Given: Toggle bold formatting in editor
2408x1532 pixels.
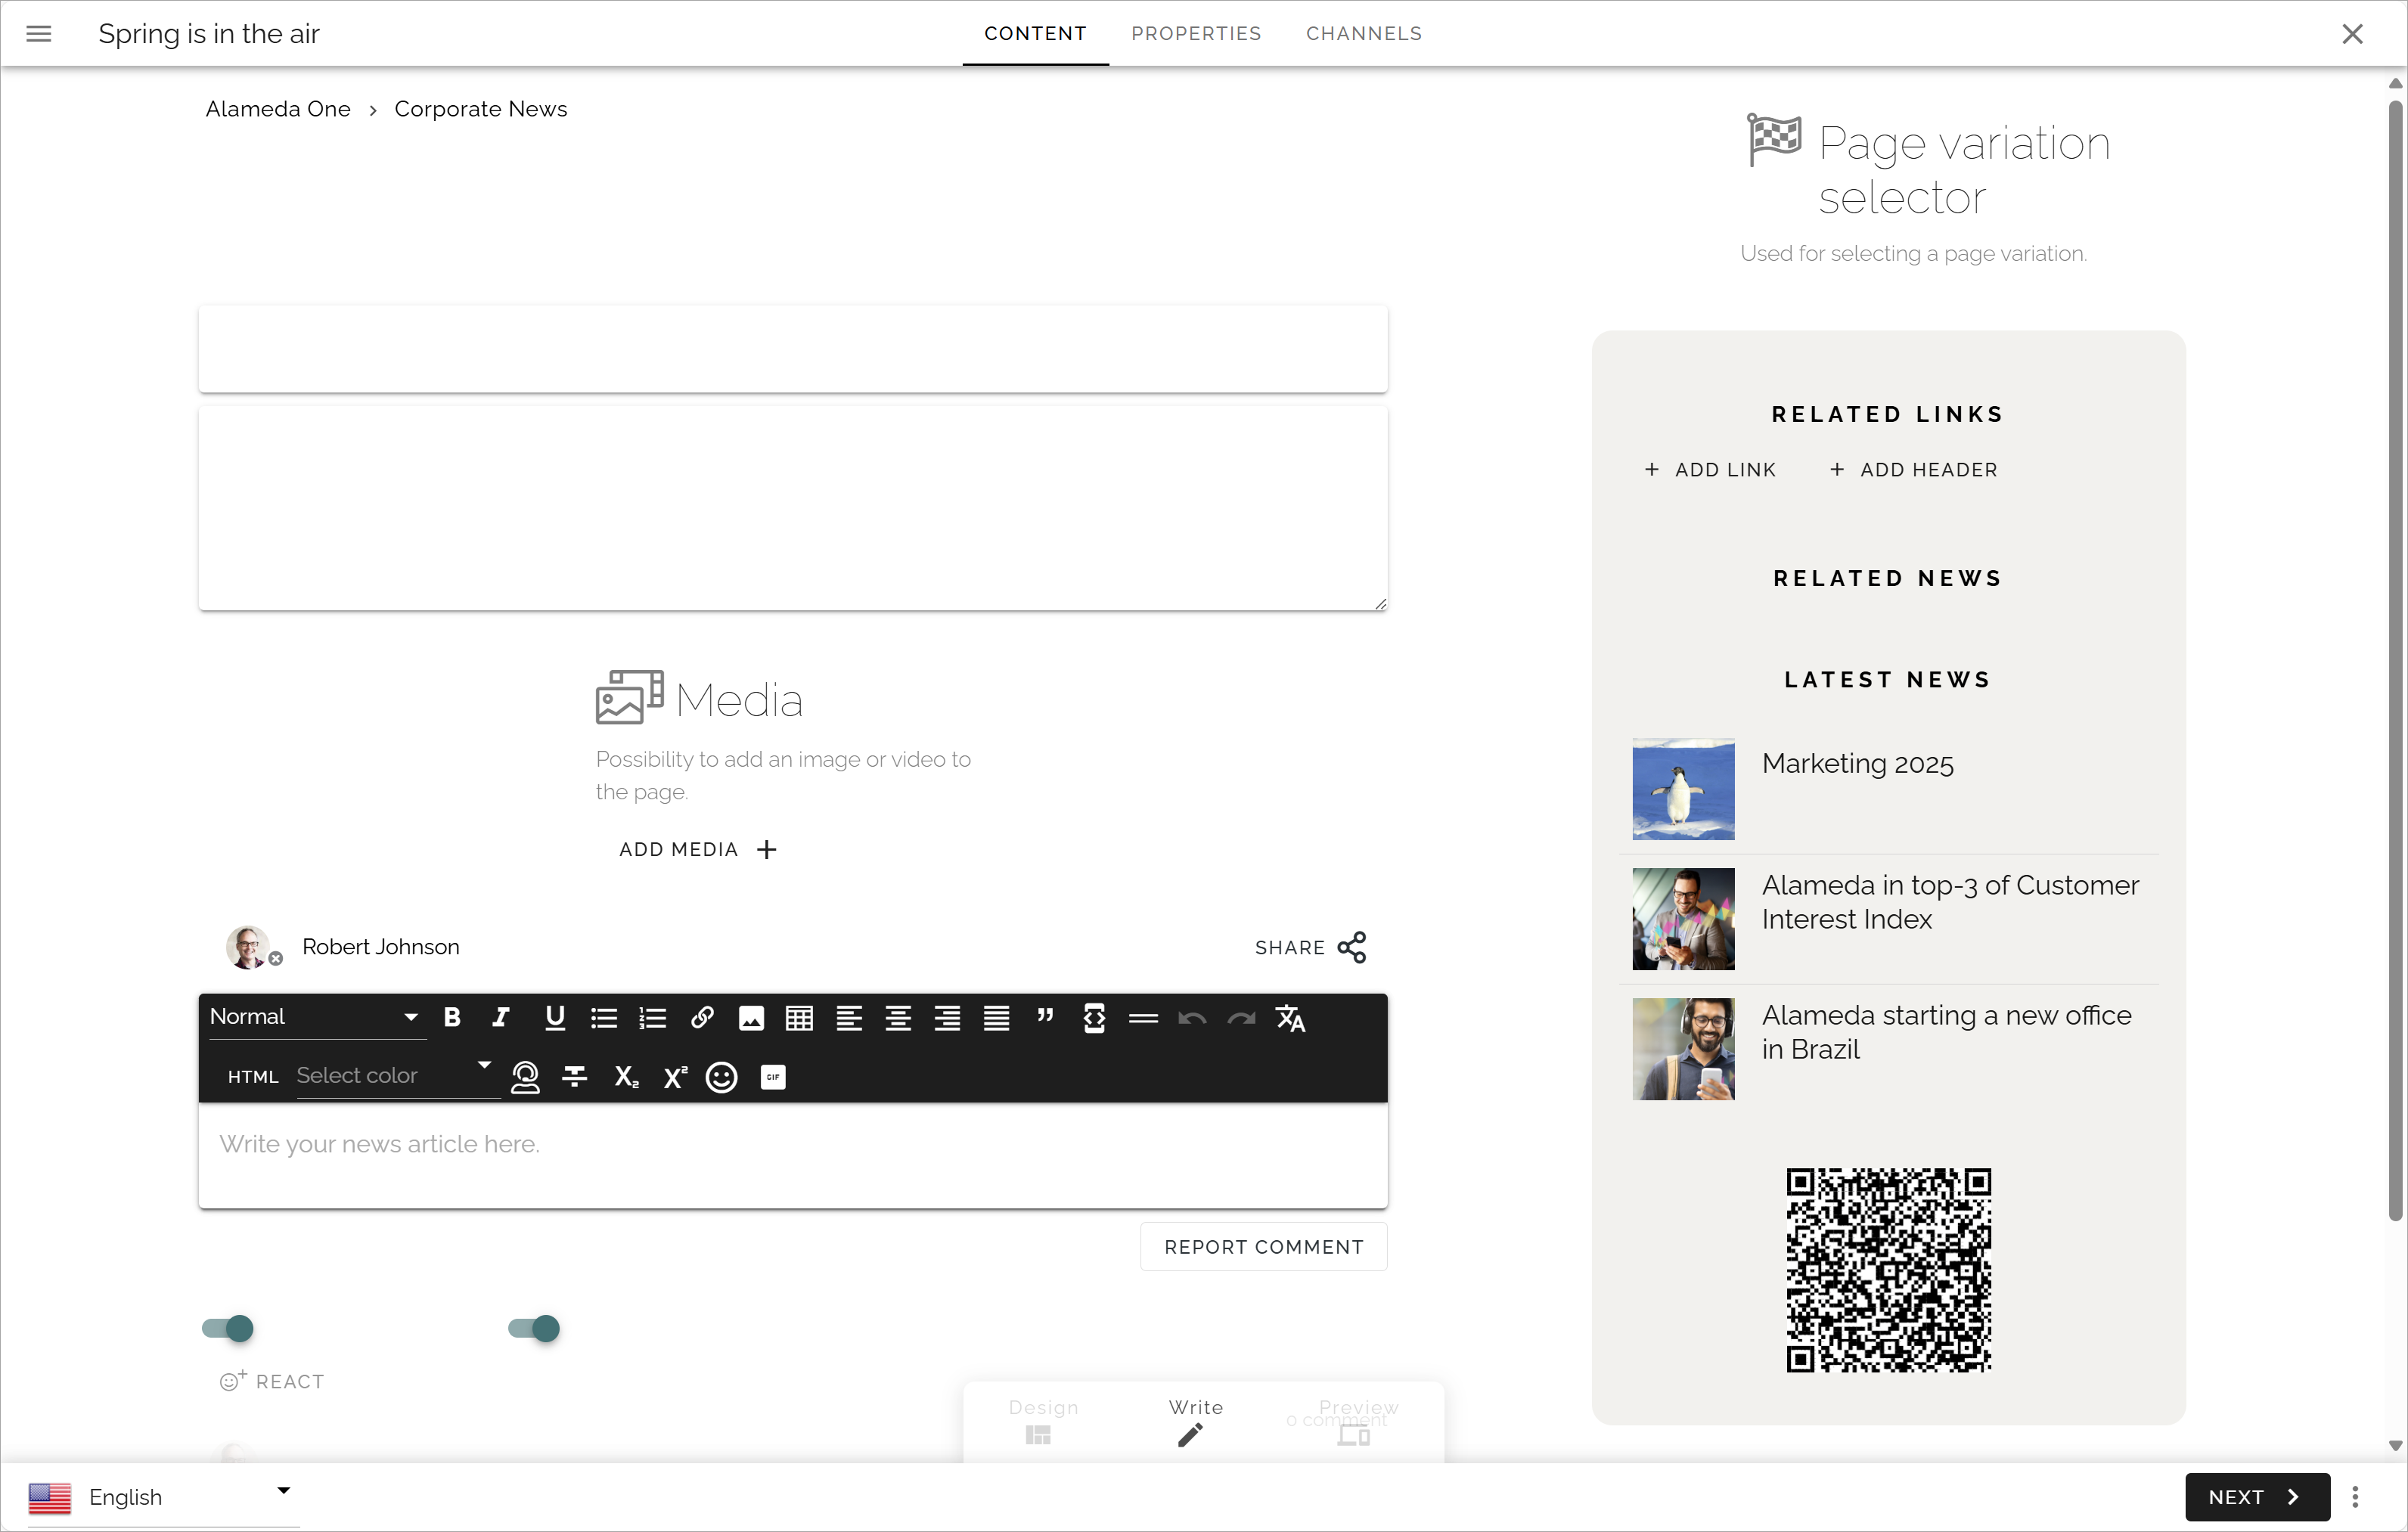Looking at the screenshot, I should click(x=452, y=1017).
